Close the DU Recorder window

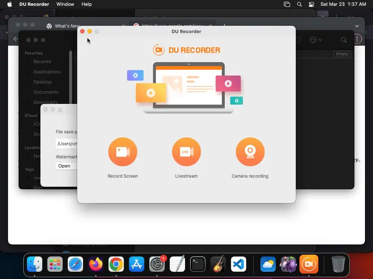click(x=82, y=31)
